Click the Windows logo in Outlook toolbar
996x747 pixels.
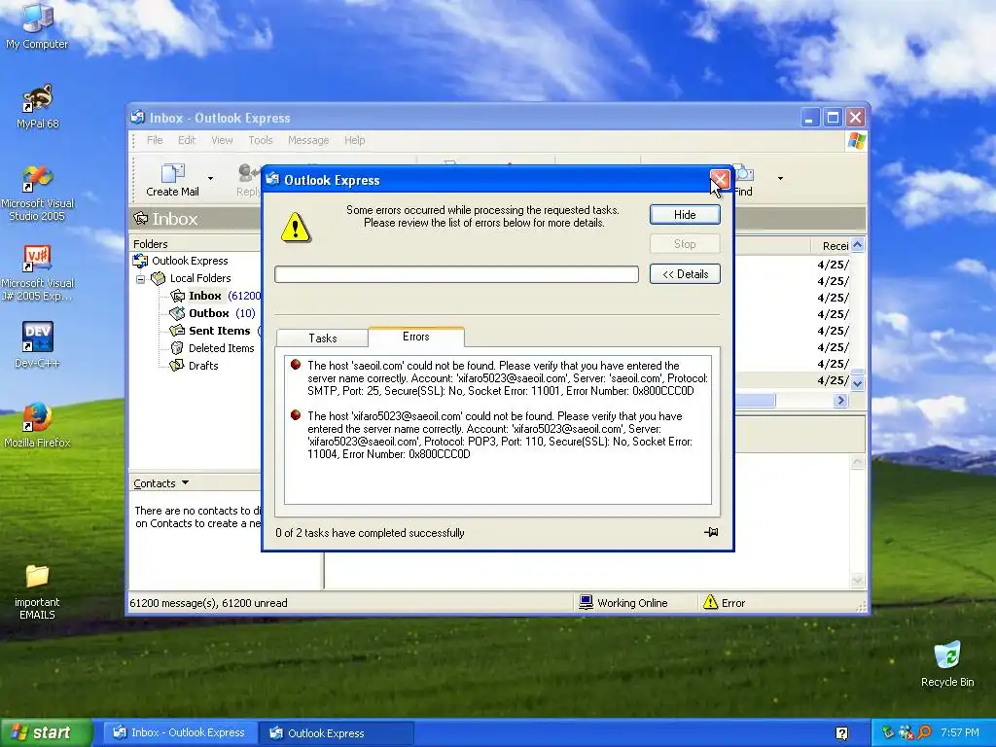pos(856,140)
